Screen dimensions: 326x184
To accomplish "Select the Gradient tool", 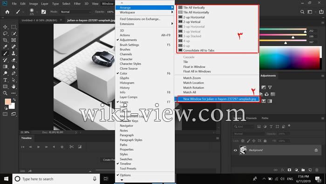I will pyautogui.click(x=5, y=67).
